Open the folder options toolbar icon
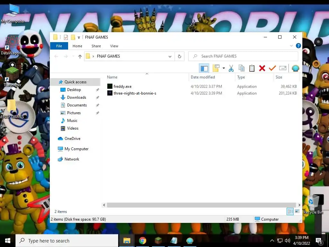The width and height of the screenshot is (329, 247). pos(216,68)
